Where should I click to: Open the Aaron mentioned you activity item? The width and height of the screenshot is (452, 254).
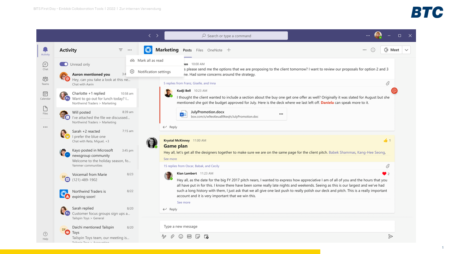[x=96, y=79]
